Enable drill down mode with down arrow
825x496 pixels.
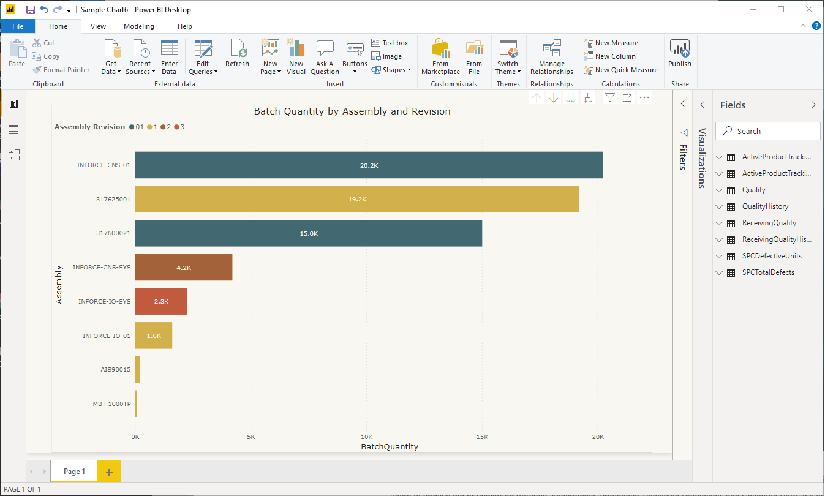pyautogui.click(x=554, y=98)
